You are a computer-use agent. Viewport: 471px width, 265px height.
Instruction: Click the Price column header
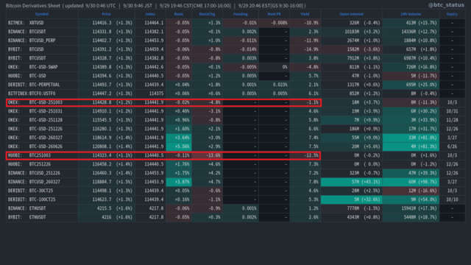pyautogui.click(x=106, y=14)
